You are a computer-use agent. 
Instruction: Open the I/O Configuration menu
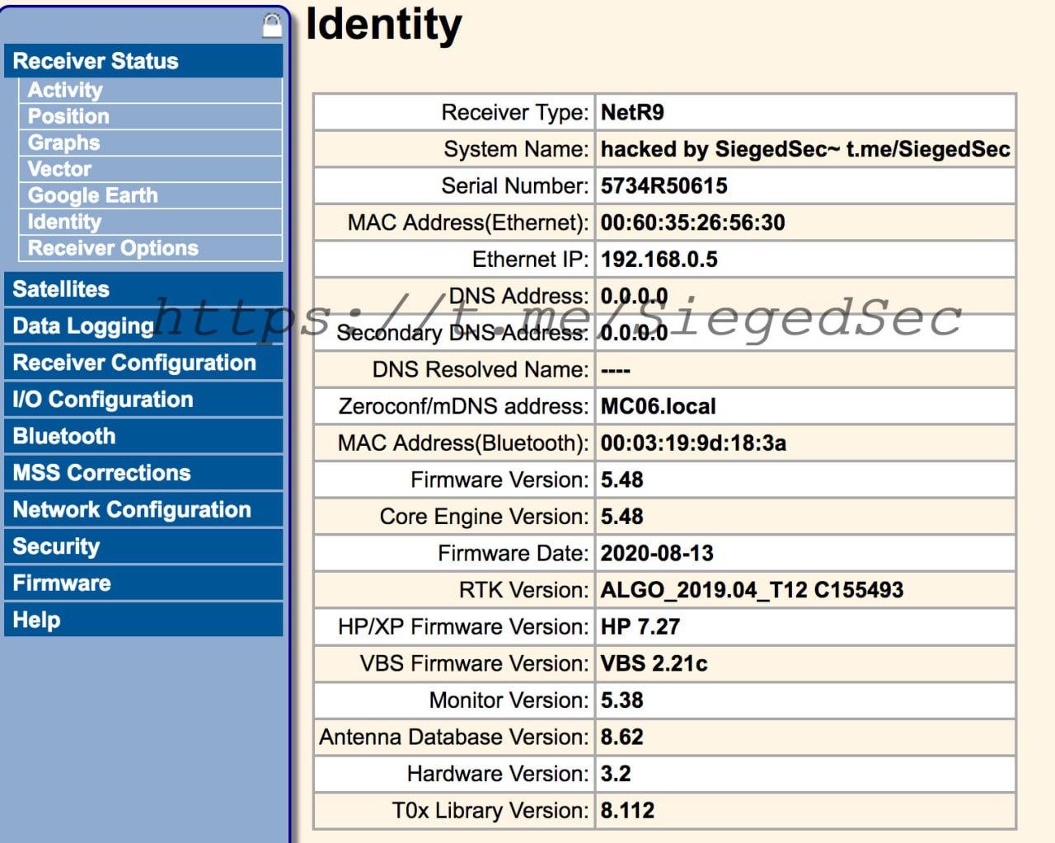[143, 400]
